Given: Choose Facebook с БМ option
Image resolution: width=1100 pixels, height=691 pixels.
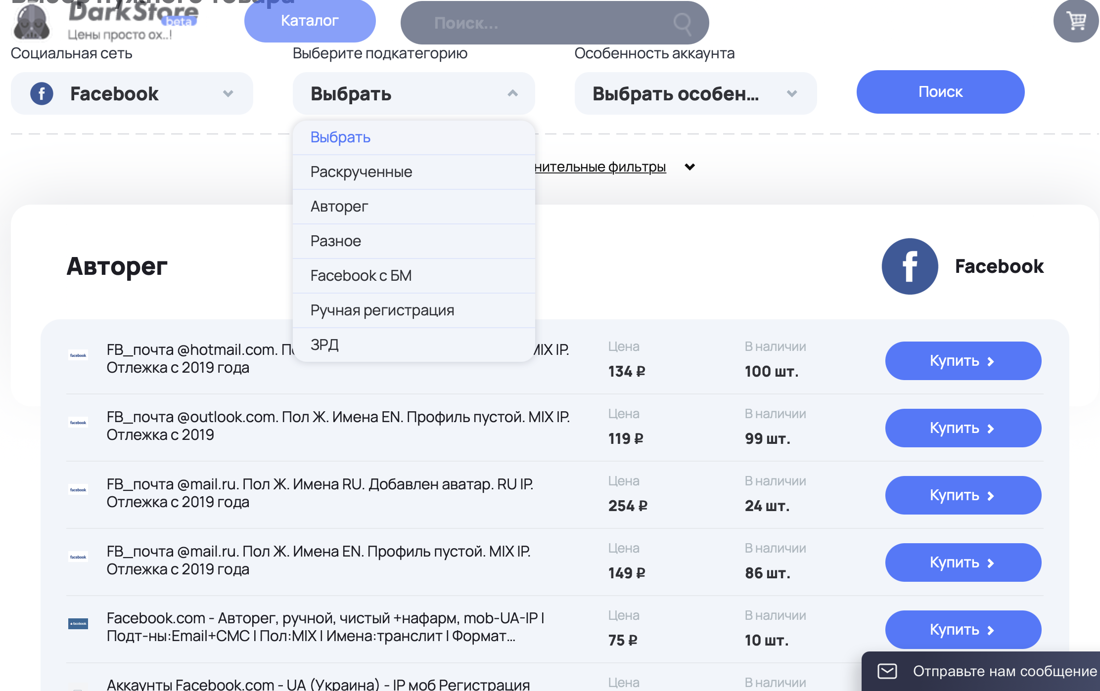Looking at the screenshot, I should [x=361, y=276].
